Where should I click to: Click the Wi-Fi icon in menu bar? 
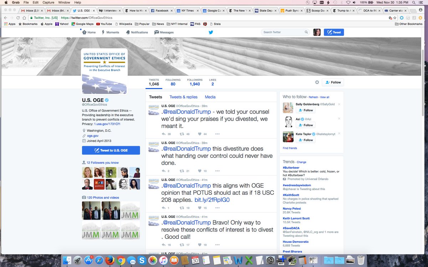[x=349, y=2]
